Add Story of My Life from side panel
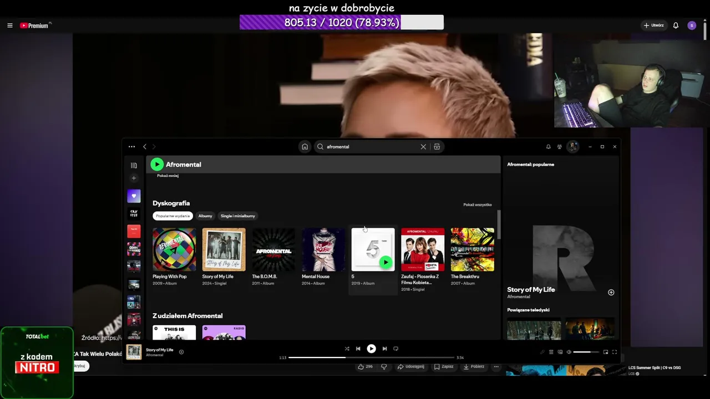This screenshot has height=399, width=710. (611, 292)
